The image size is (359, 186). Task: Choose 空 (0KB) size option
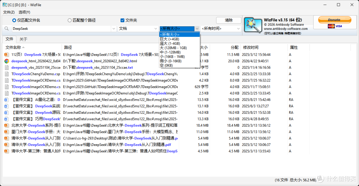[179, 65]
